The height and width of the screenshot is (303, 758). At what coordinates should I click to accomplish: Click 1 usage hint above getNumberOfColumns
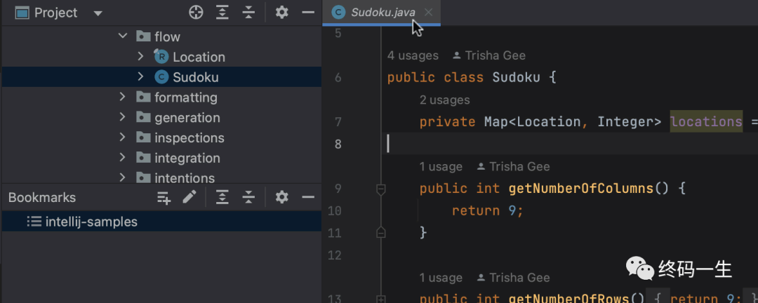click(440, 167)
